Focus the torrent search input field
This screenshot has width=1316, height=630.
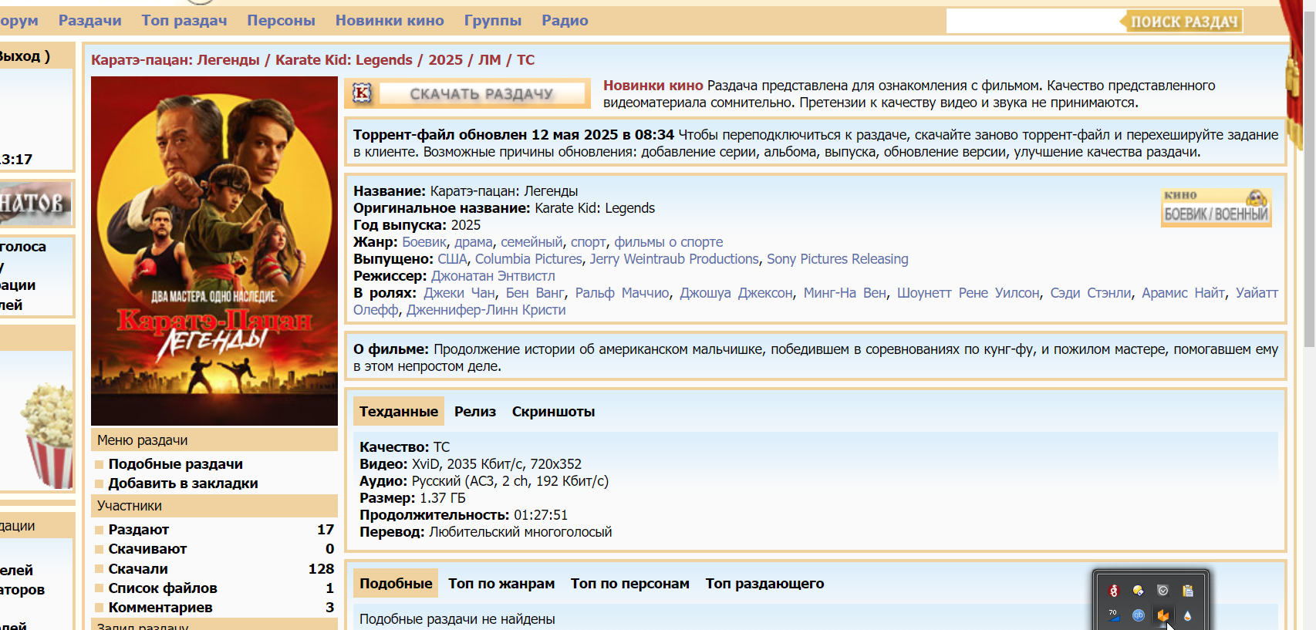[x=1033, y=21]
